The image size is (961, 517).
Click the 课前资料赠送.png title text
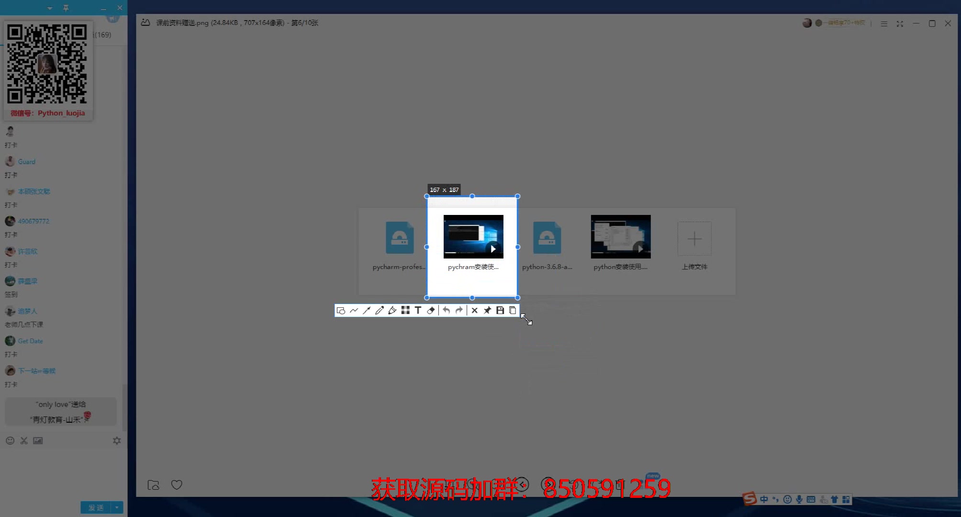click(x=182, y=22)
